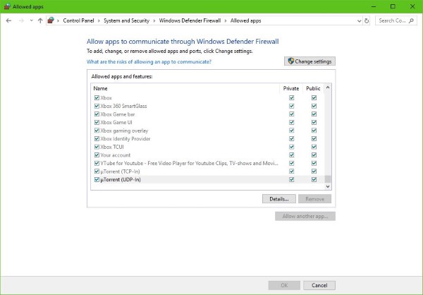Click the Control Panel address bar icon
Image resolution: width=423 pixels, height=295 pixels.
51,20
